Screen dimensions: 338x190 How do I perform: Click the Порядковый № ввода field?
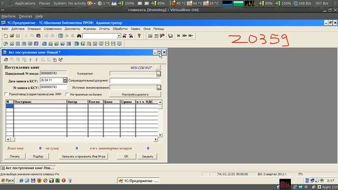(53, 73)
